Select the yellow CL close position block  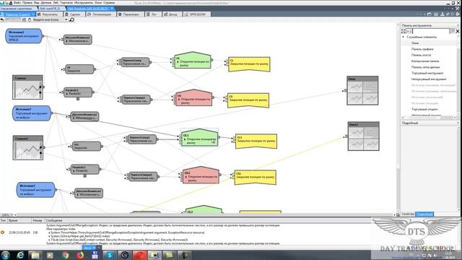[249, 64]
